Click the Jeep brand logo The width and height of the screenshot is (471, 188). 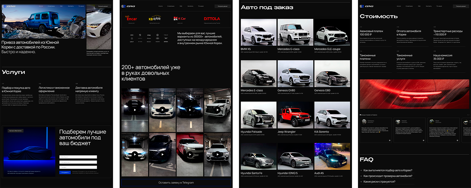pyautogui.click(x=149, y=35)
